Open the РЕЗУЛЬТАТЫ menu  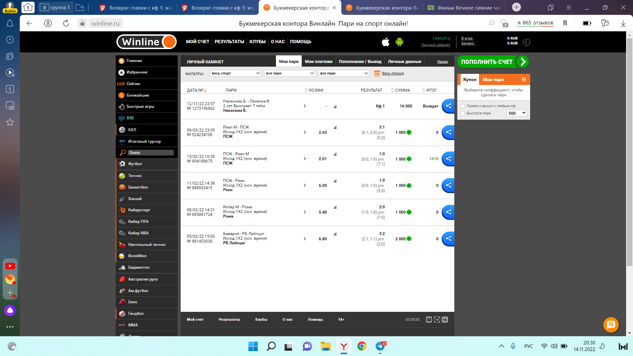click(229, 42)
